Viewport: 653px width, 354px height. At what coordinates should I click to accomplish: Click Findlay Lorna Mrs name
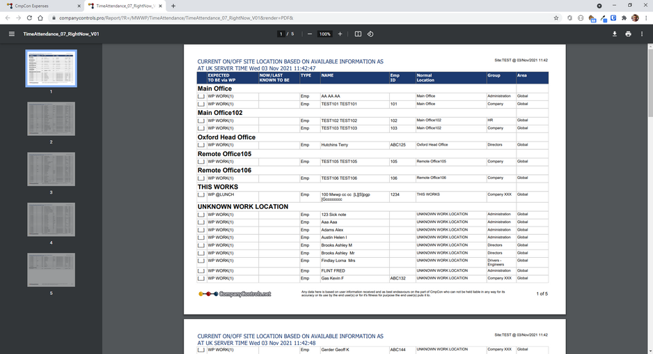338,261
